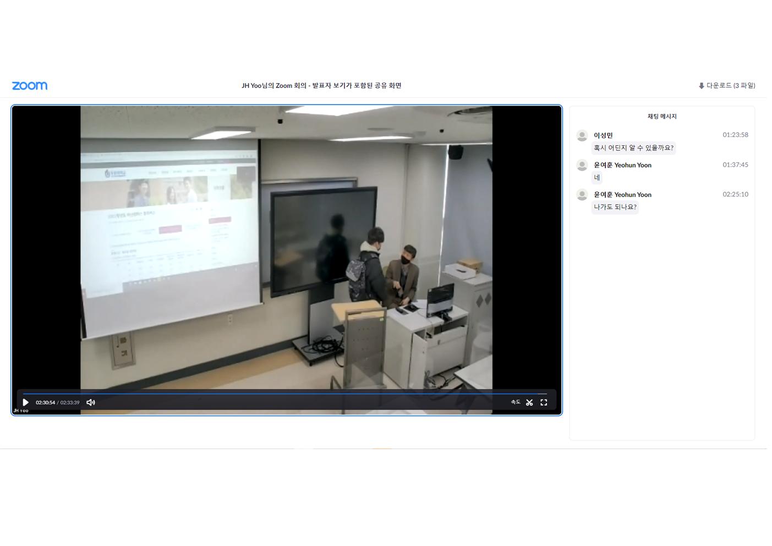
Task: Open the 속도 playback speed menu
Action: (x=516, y=402)
